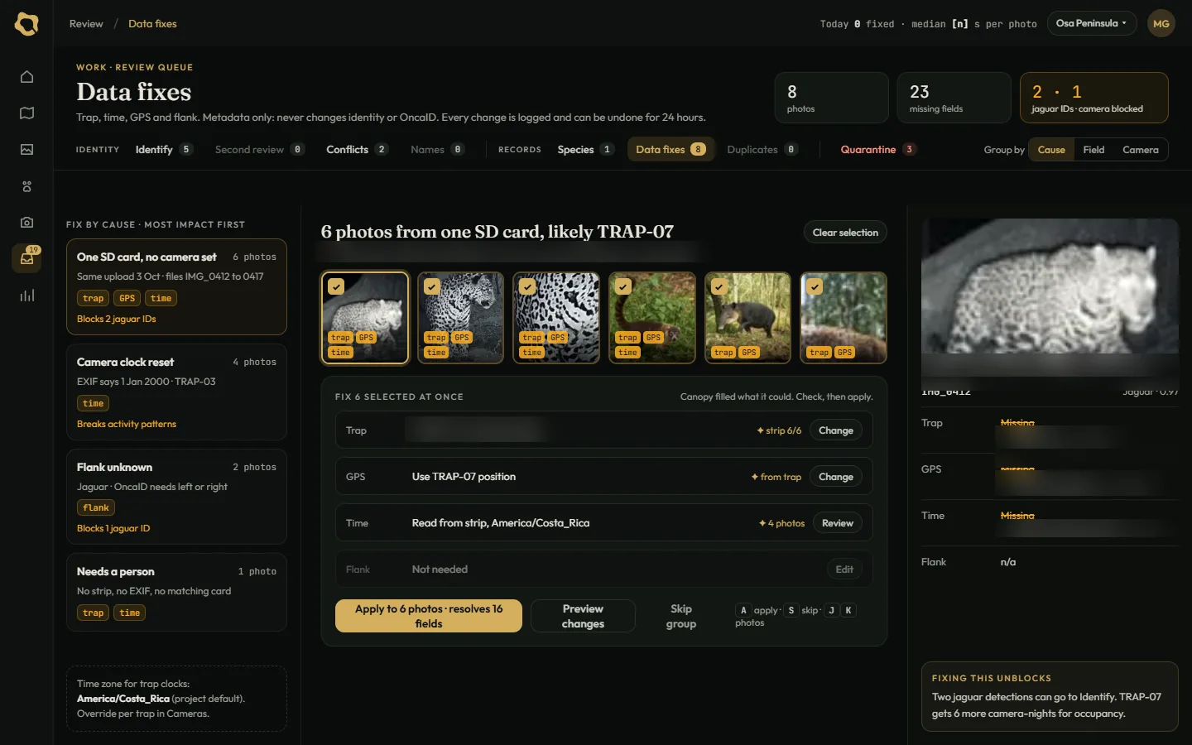This screenshot has height=745, width=1192.
Task: Uncheck the close-up jaguar spot pattern photo checkbox
Action: click(527, 286)
